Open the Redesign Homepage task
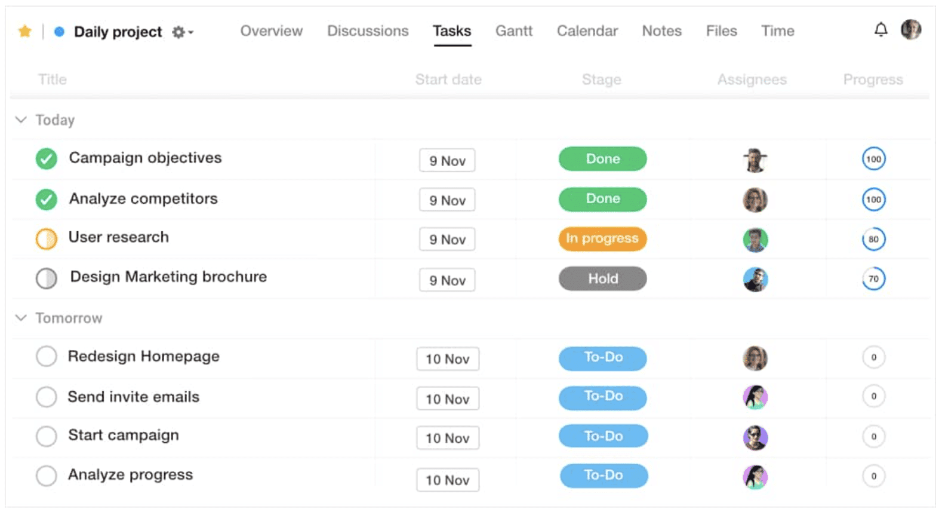This screenshot has height=515, width=942. [x=143, y=357]
